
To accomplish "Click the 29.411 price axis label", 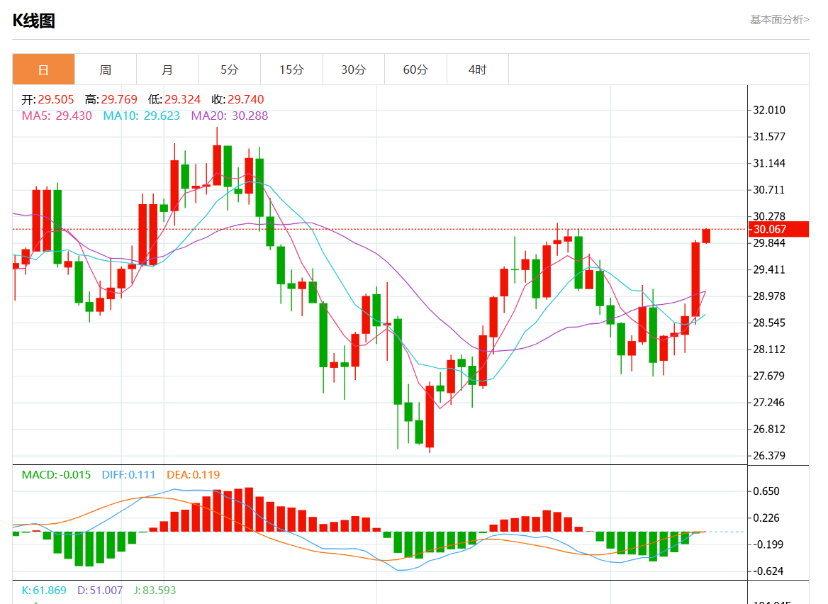I will (769, 269).
